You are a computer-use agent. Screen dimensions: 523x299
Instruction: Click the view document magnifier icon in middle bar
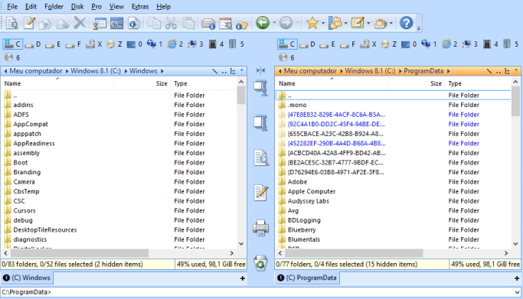(261, 158)
